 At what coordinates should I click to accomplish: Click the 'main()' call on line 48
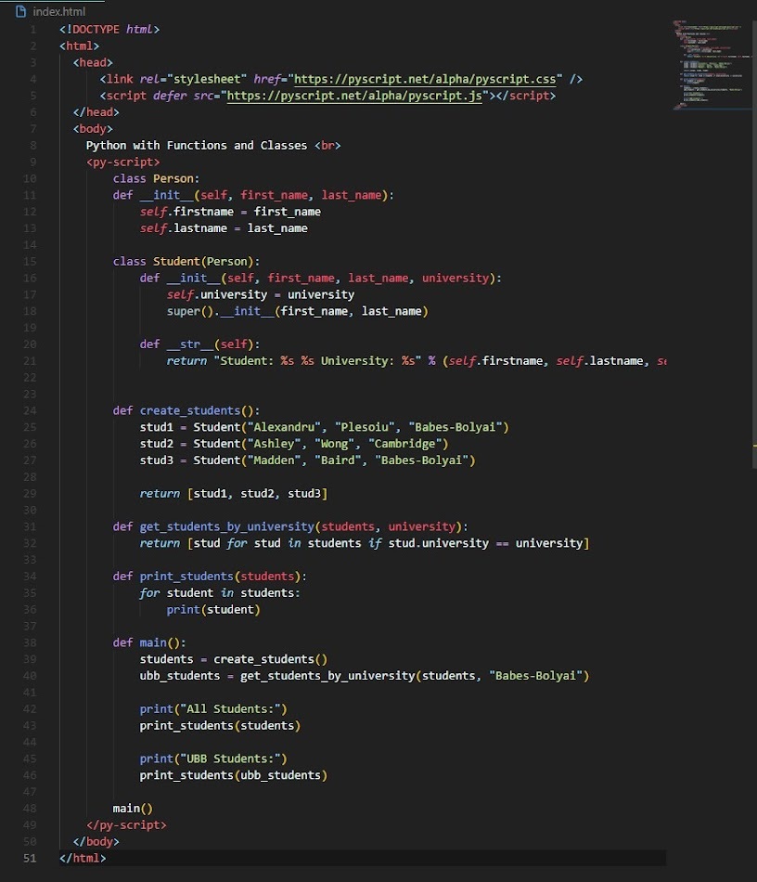[133, 809]
